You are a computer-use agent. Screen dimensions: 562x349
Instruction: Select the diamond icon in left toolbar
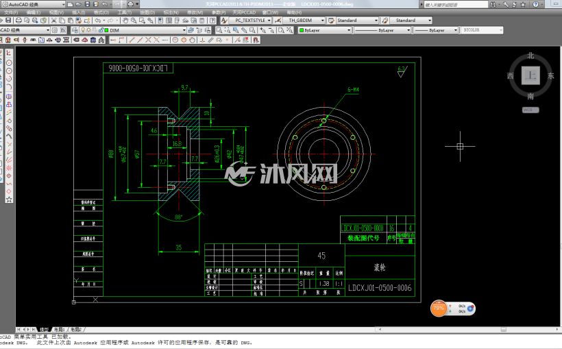(9, 191)
